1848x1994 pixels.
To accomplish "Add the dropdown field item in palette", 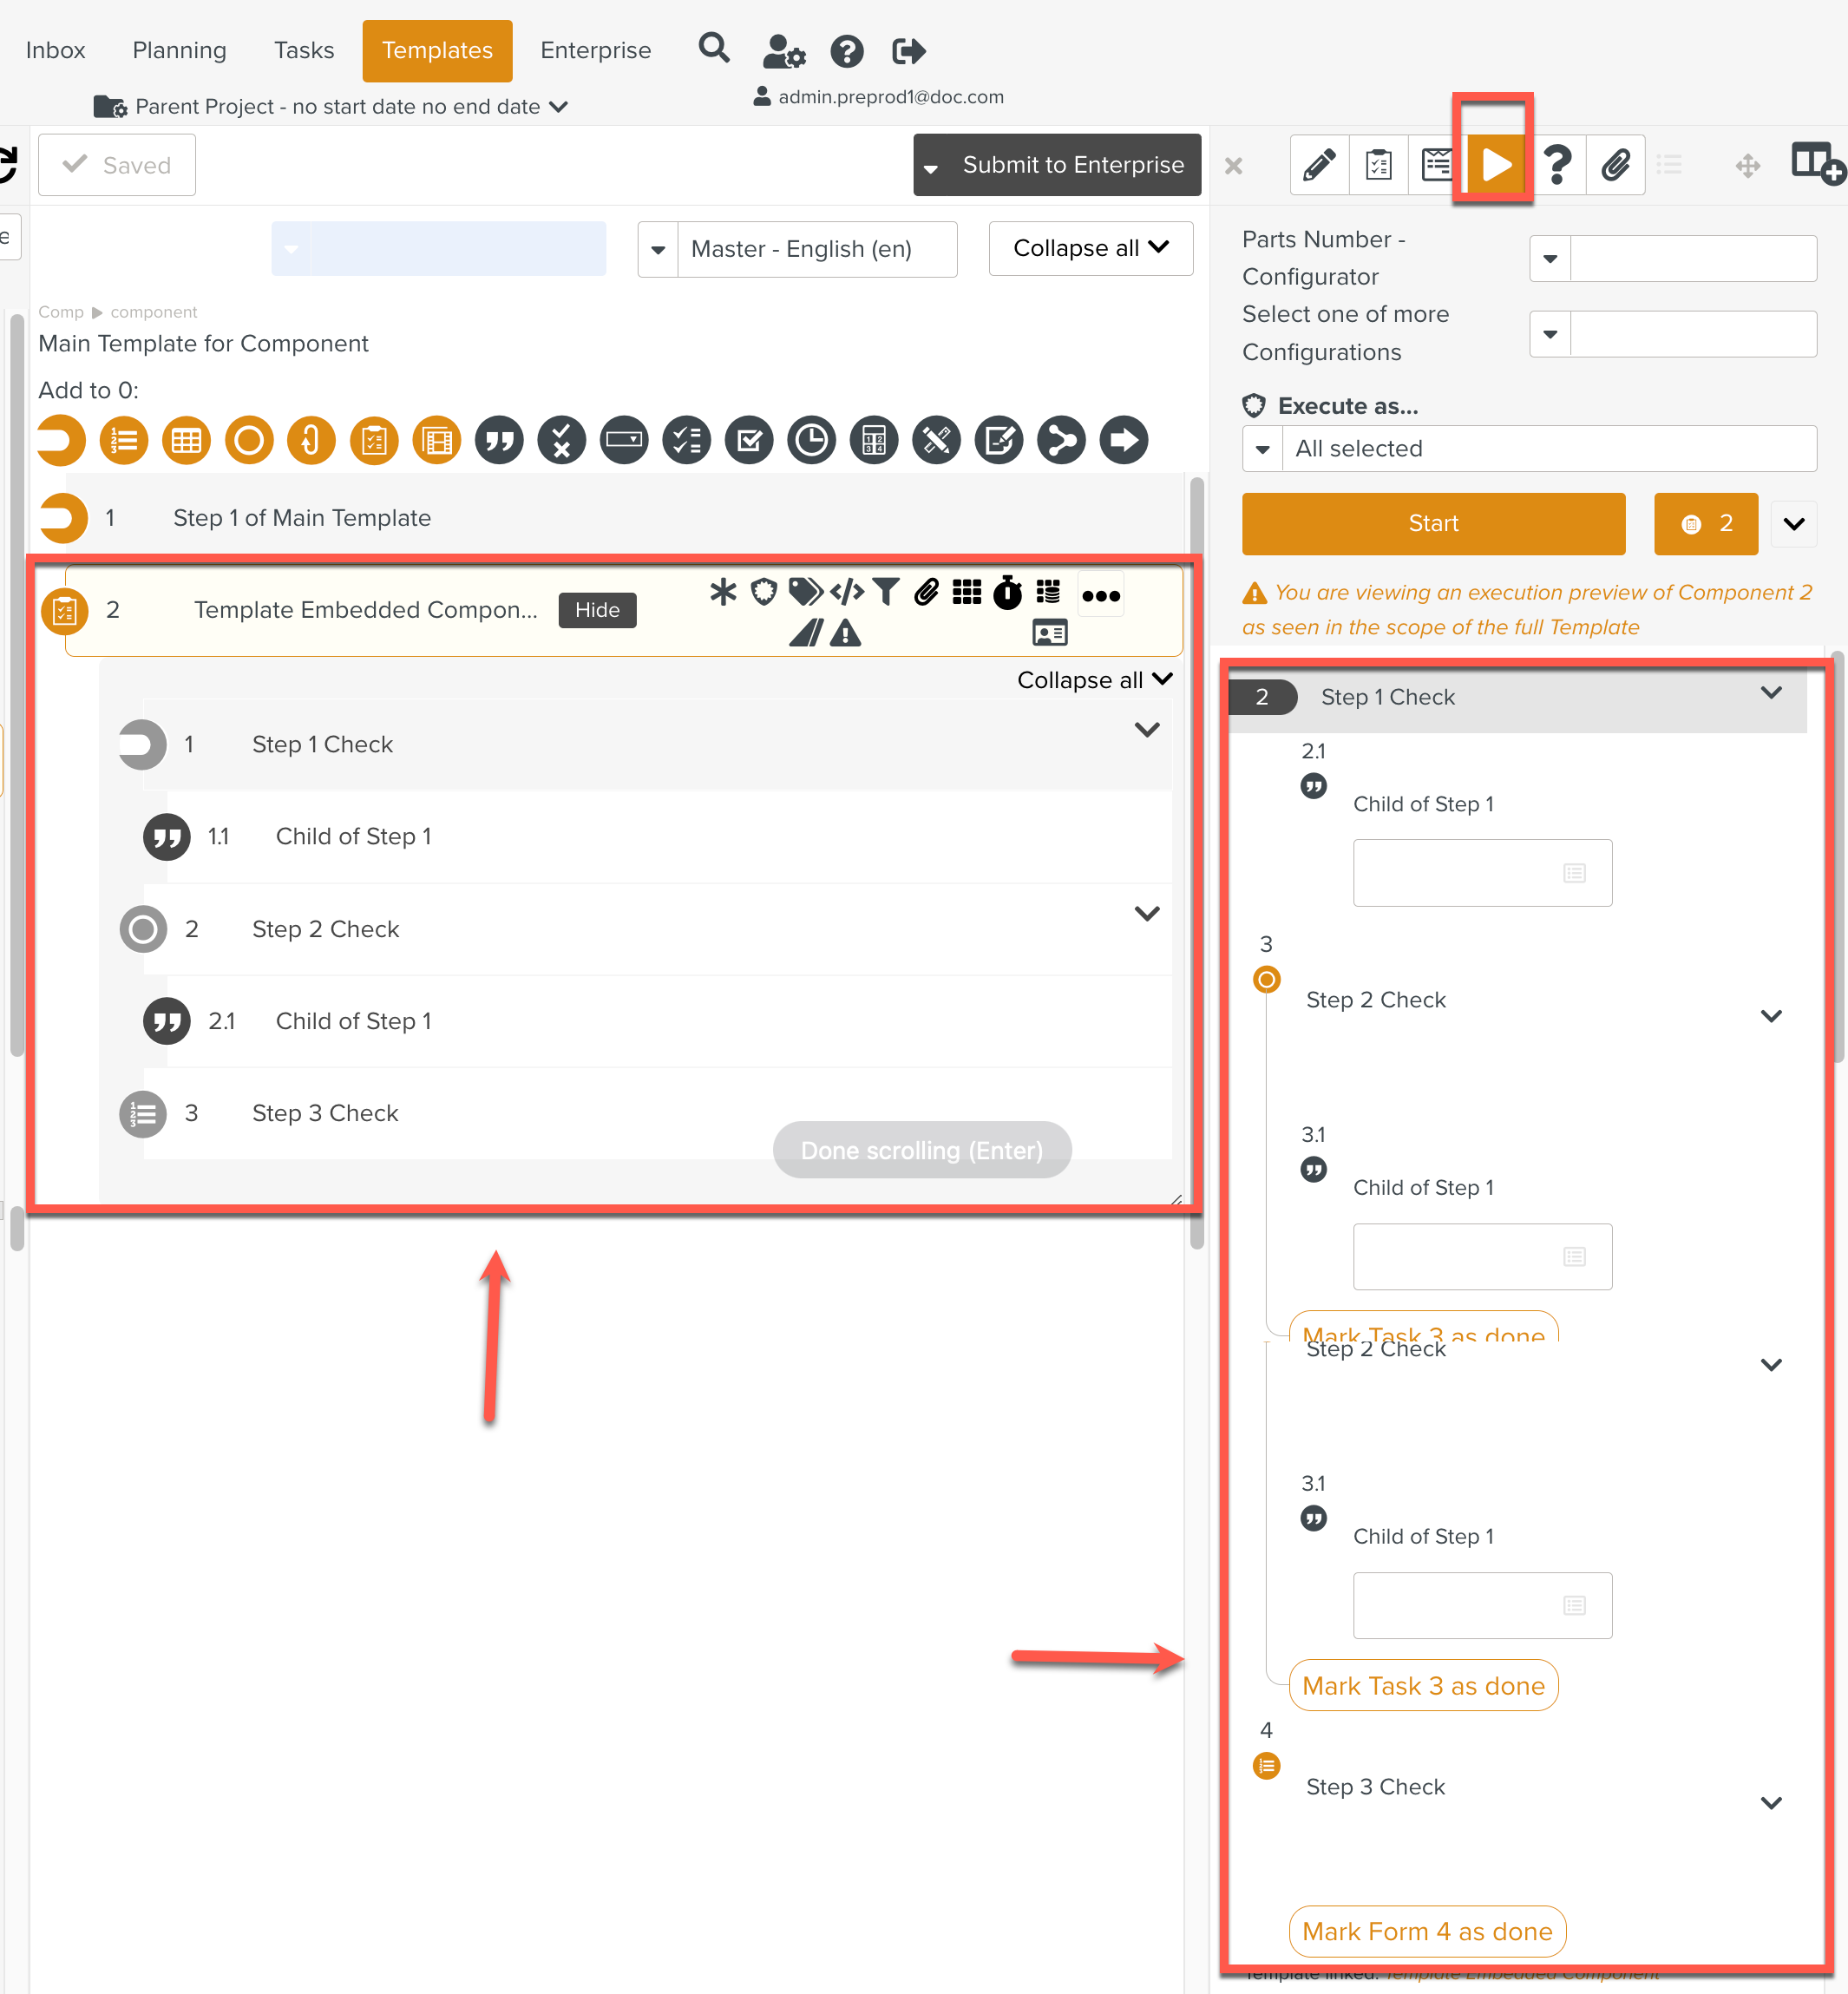I will pyautogui.click(x=624, y=440).
